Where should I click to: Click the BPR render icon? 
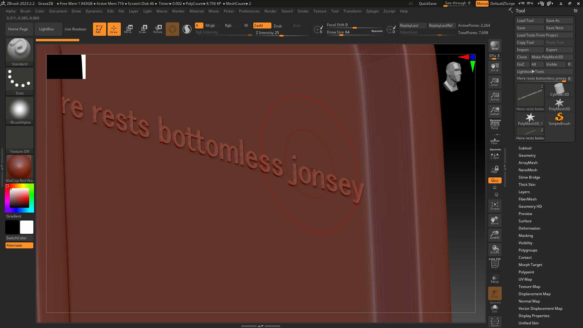(x=495, y=46)
